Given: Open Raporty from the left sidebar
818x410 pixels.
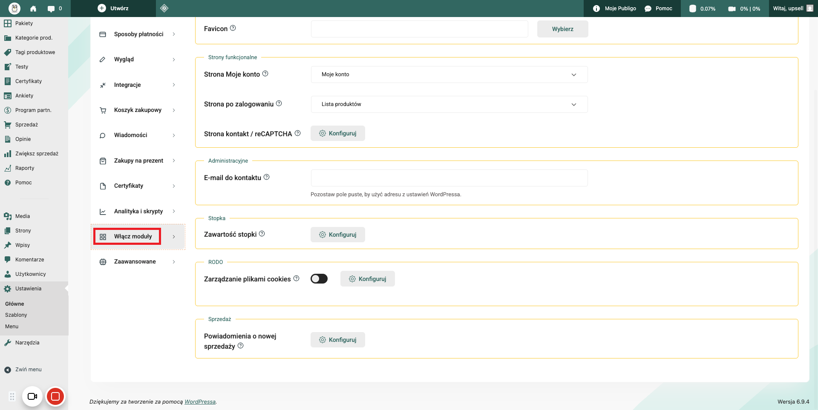Looking at the screenshot, I should 25,168.
